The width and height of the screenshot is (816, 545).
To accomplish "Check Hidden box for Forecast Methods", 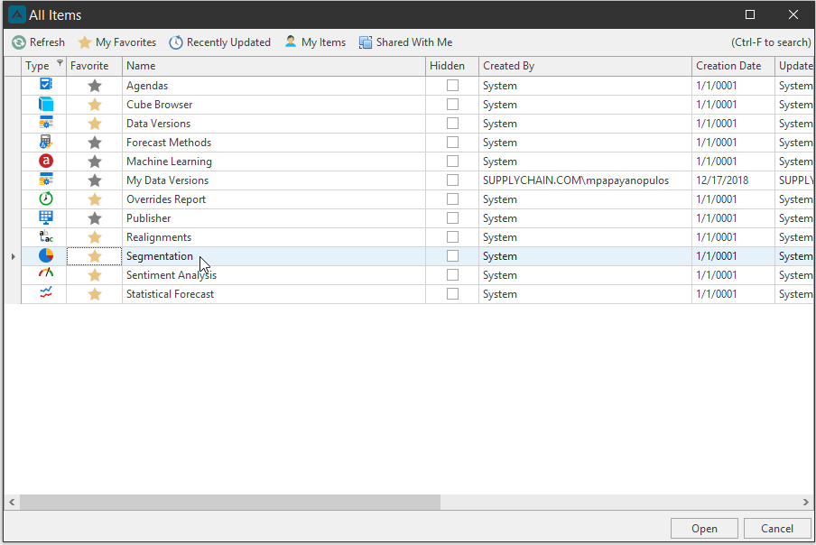I will pos(453,142).
